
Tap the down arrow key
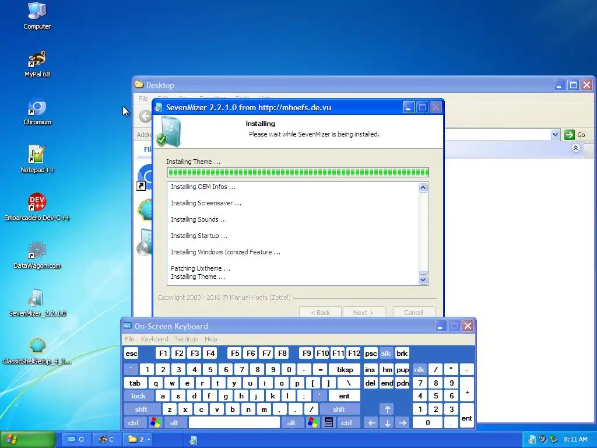point(387,423)
